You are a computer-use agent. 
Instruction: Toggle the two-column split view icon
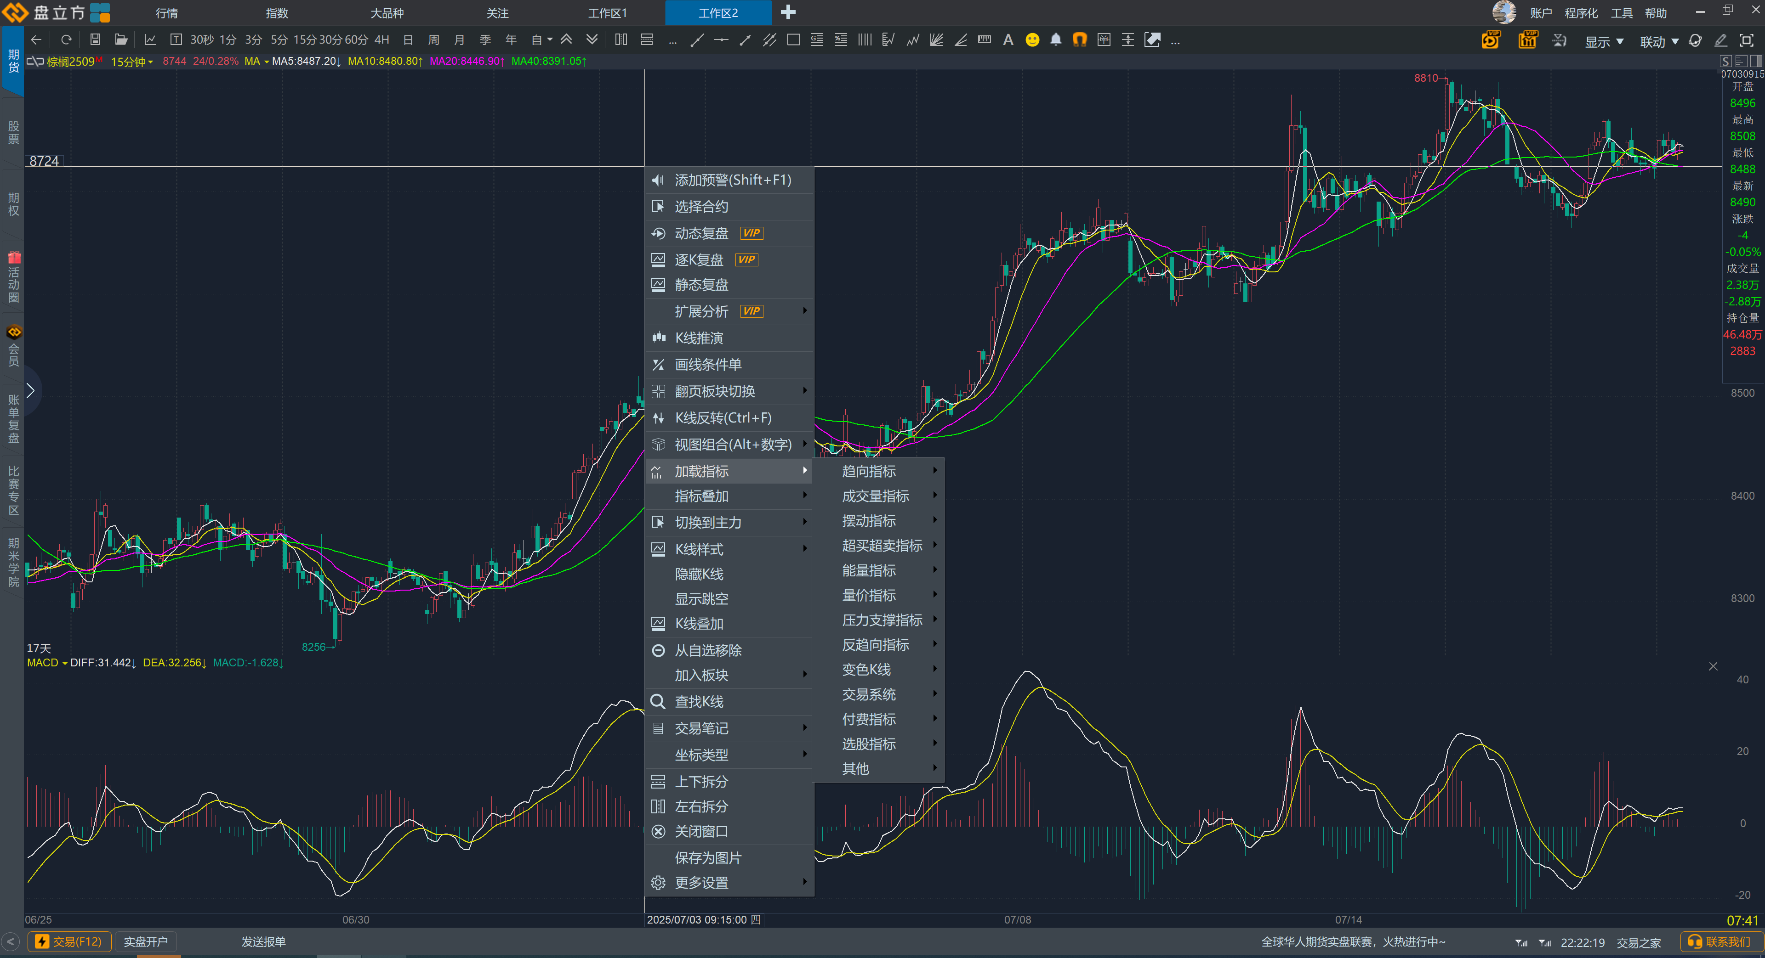click(x=621, y=39)
